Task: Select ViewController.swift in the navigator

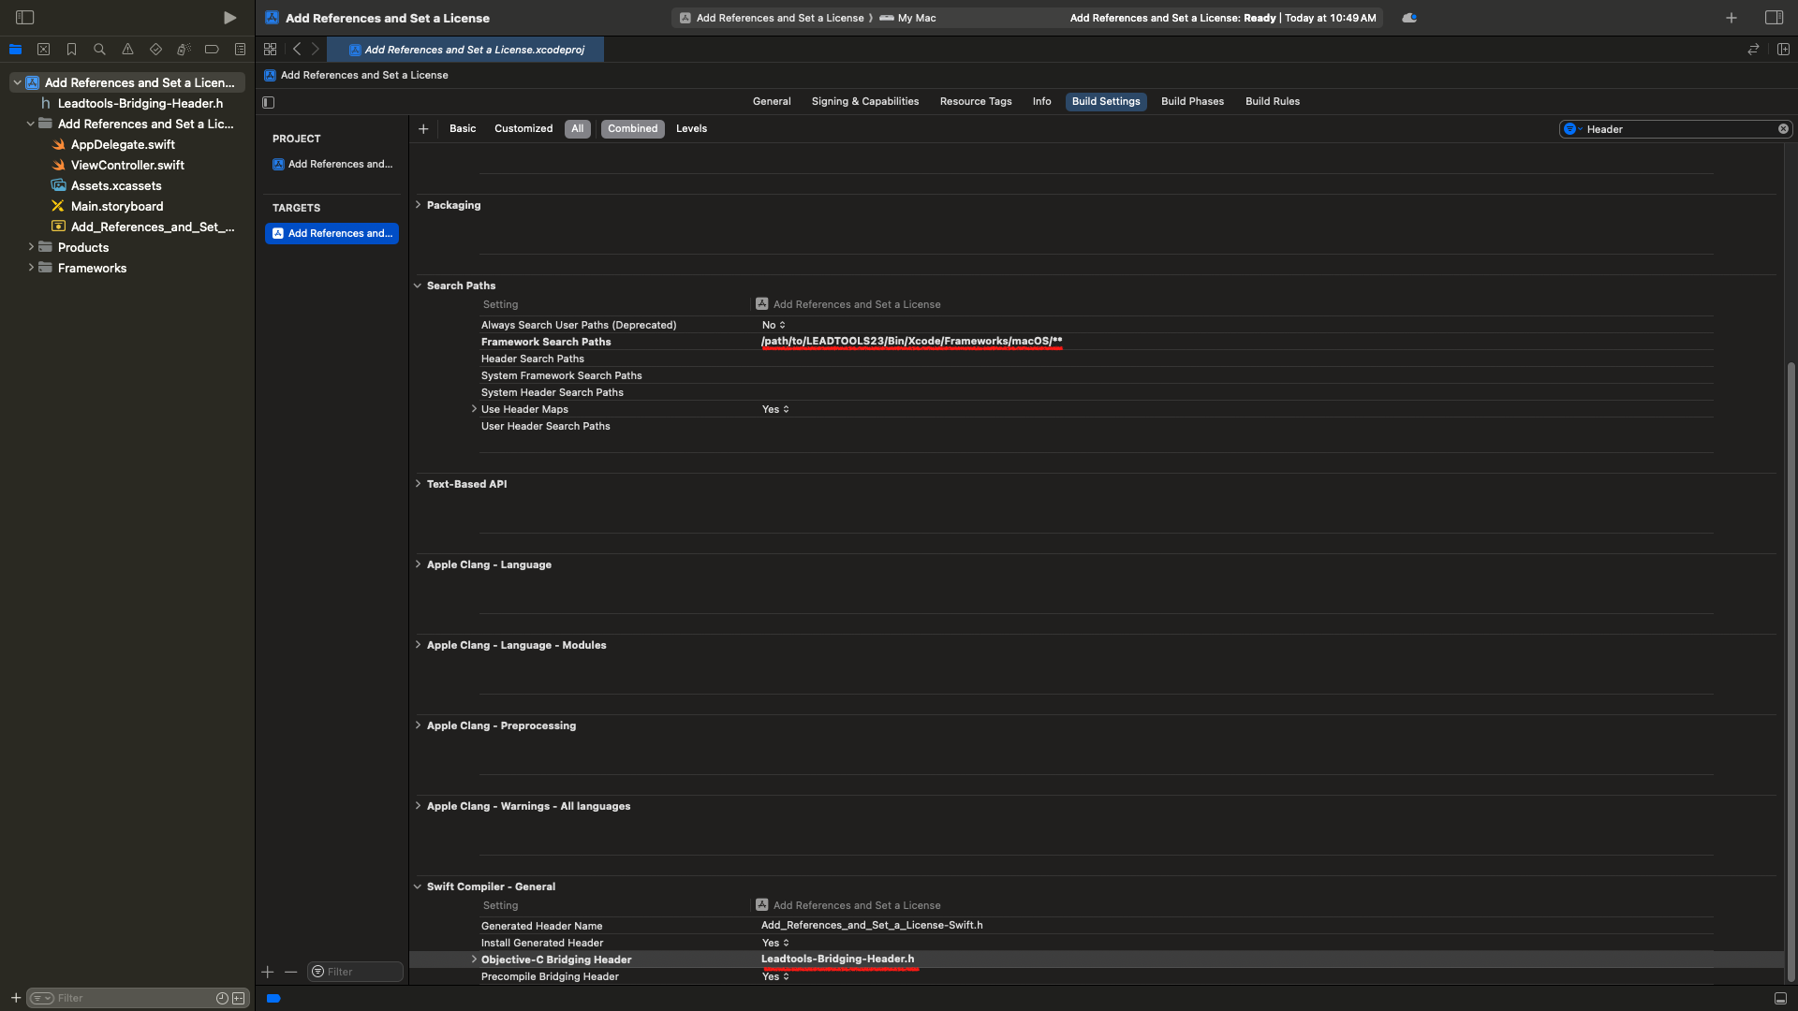Action: [127, 165]
